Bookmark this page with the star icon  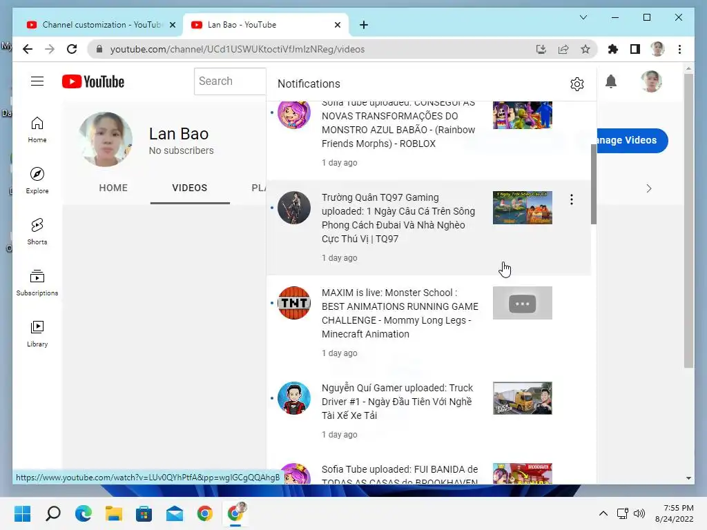click(x=585, y=49)
